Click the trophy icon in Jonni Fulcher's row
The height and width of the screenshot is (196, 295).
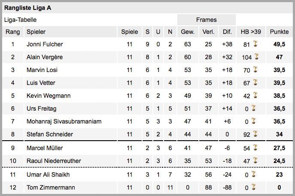click(x=255, y=44)
